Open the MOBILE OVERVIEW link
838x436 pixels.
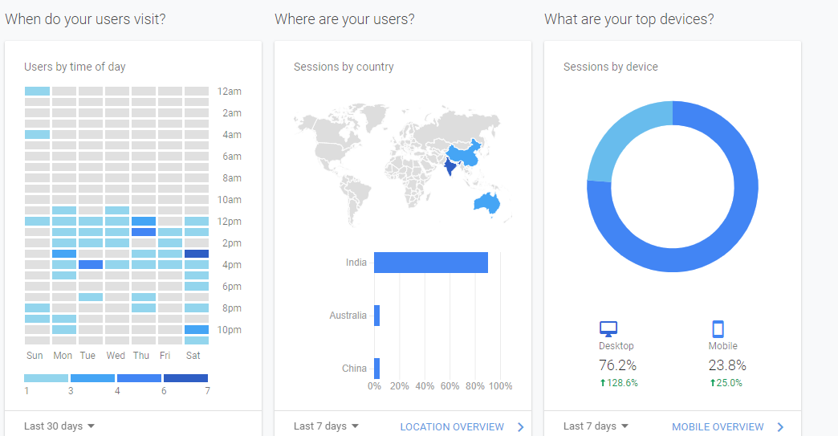(718, 427)
